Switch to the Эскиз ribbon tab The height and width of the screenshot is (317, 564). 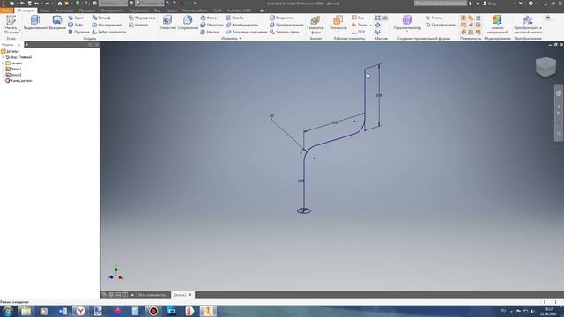45,11
